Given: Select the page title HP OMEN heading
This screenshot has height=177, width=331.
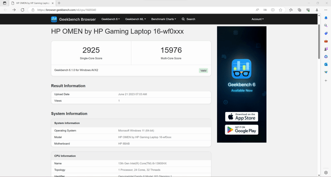Looking at the screenshot, I should point(118,32).
